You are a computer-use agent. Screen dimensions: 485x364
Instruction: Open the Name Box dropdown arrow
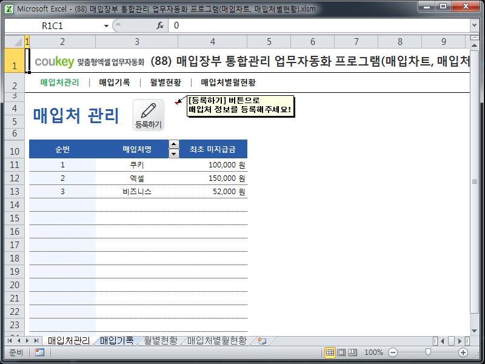(x=106, y=25)
